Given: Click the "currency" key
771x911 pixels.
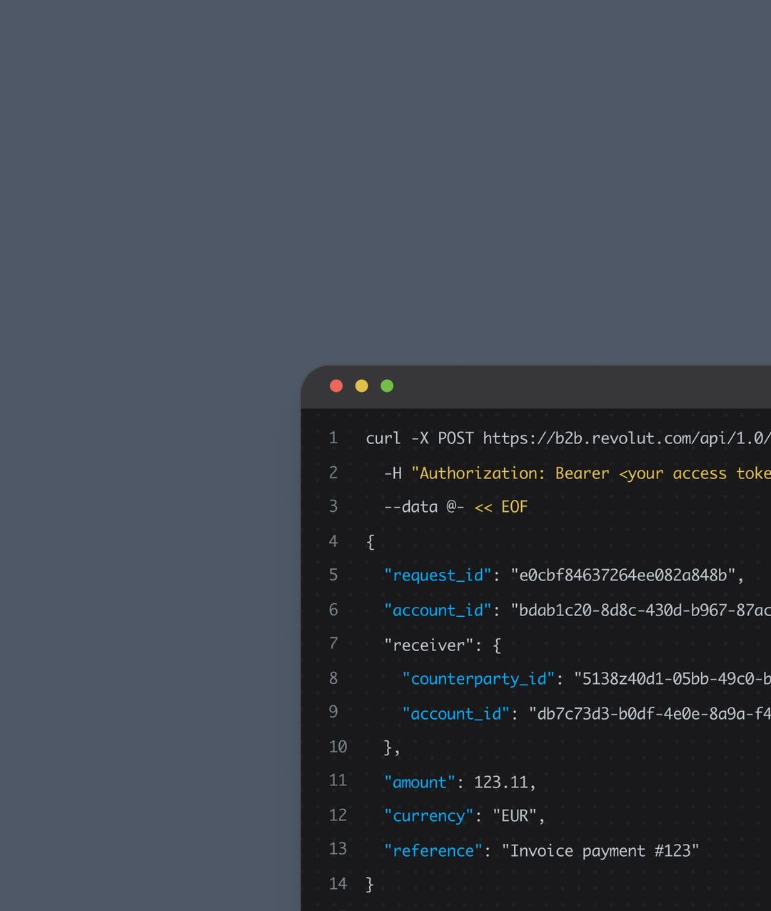Looking at the screenshot, I should pos(428,816).
